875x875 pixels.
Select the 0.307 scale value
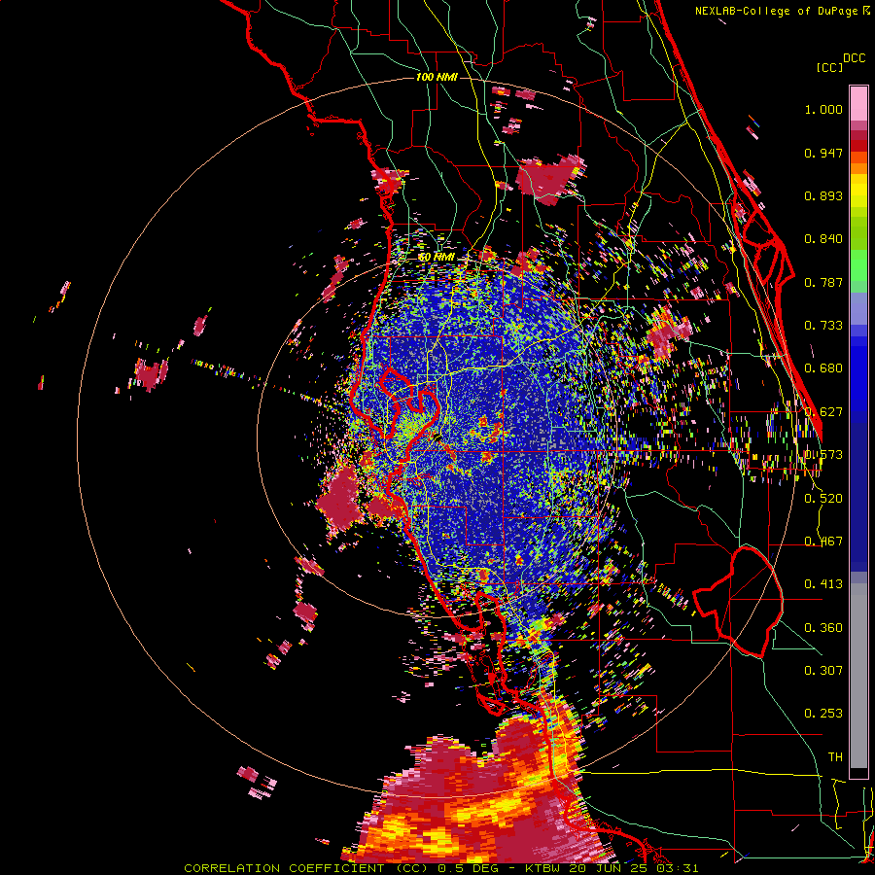(x=823, y=670)
